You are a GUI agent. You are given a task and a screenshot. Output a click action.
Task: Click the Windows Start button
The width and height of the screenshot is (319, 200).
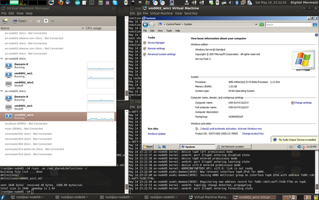[x=148, y=147]
